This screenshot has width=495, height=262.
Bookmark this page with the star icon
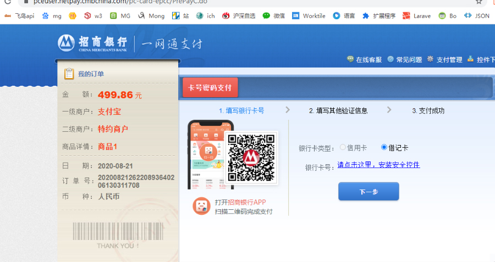(479, 2)
